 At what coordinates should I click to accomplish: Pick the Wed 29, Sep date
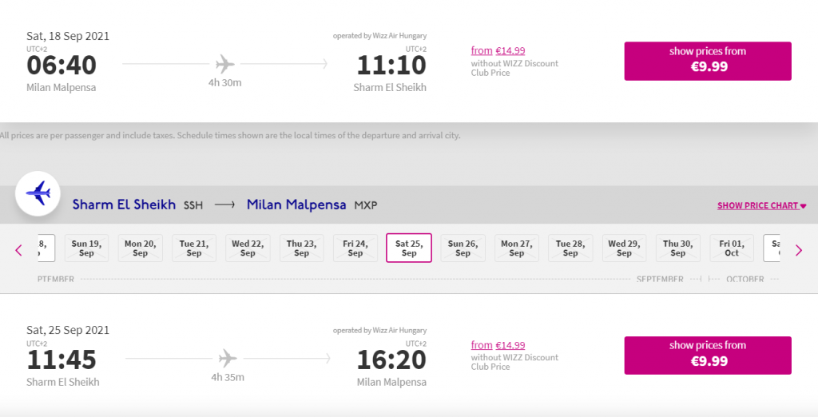pyautogui.click(x=624, y=248)
